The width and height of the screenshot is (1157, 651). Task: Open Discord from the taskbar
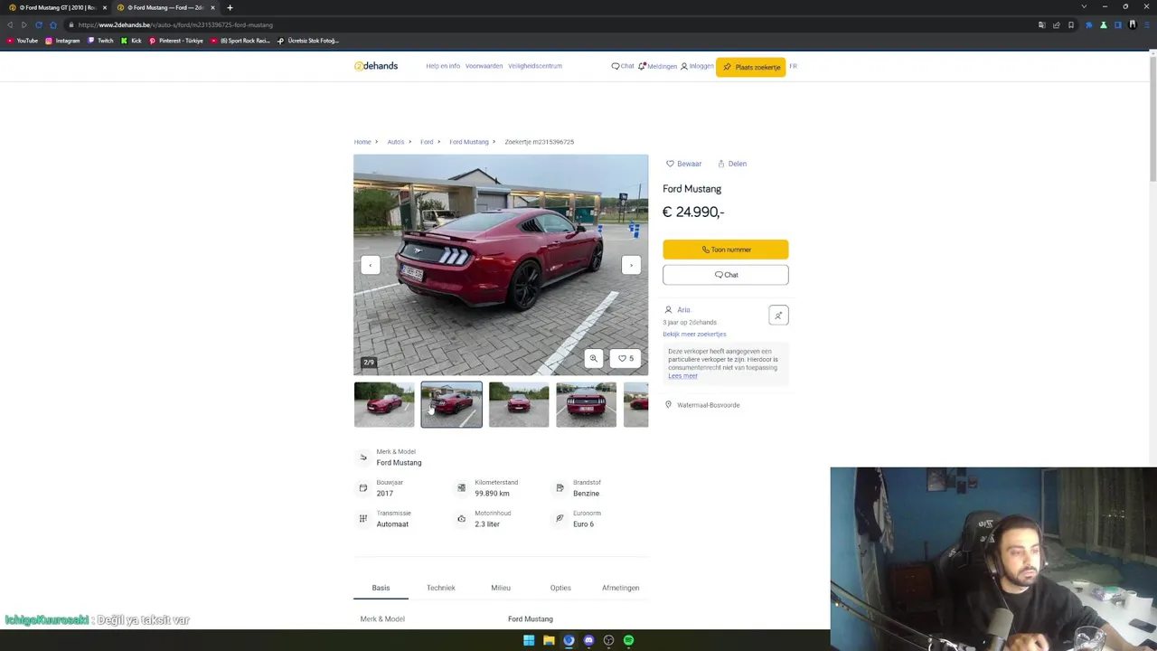[x=588, y=640]
